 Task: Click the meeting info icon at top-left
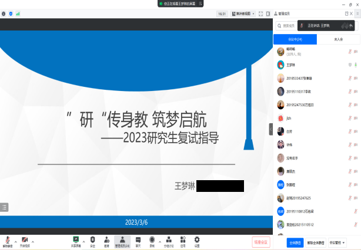[4, 13]
